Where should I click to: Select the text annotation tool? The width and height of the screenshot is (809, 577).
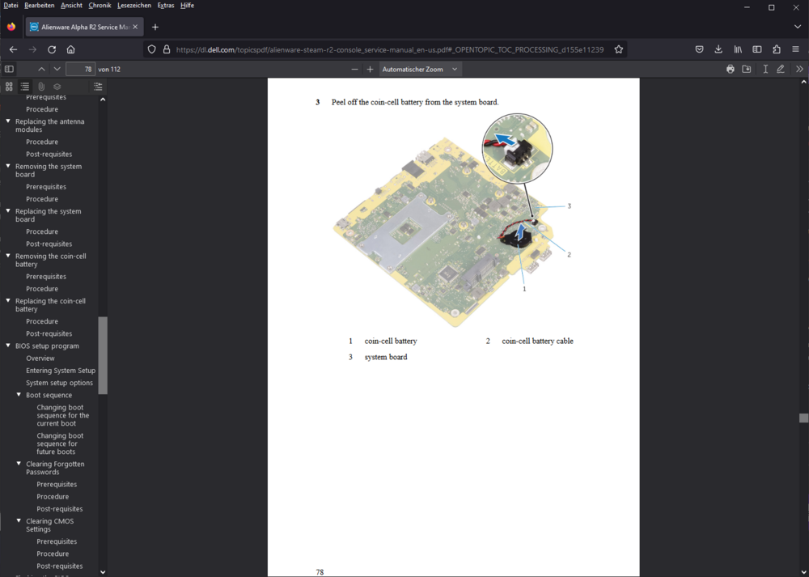(x=765, y=70)
